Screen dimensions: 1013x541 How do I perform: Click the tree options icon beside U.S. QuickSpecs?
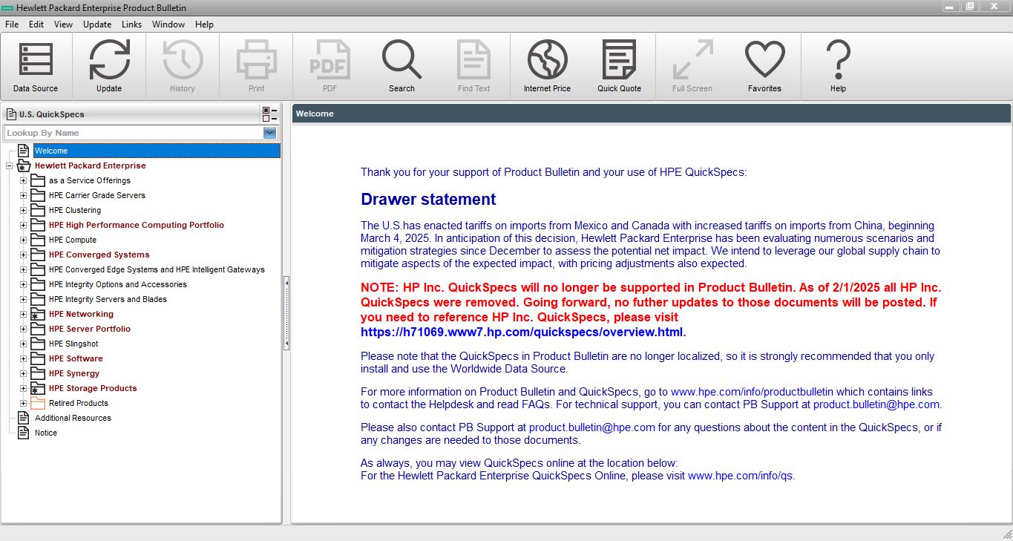[x=269, y=114]
